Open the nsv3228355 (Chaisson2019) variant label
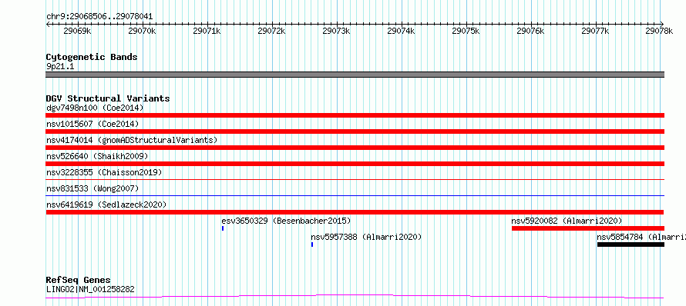This screenshot has width=686, height=306. pyautogui.click(x=104, y=172)
